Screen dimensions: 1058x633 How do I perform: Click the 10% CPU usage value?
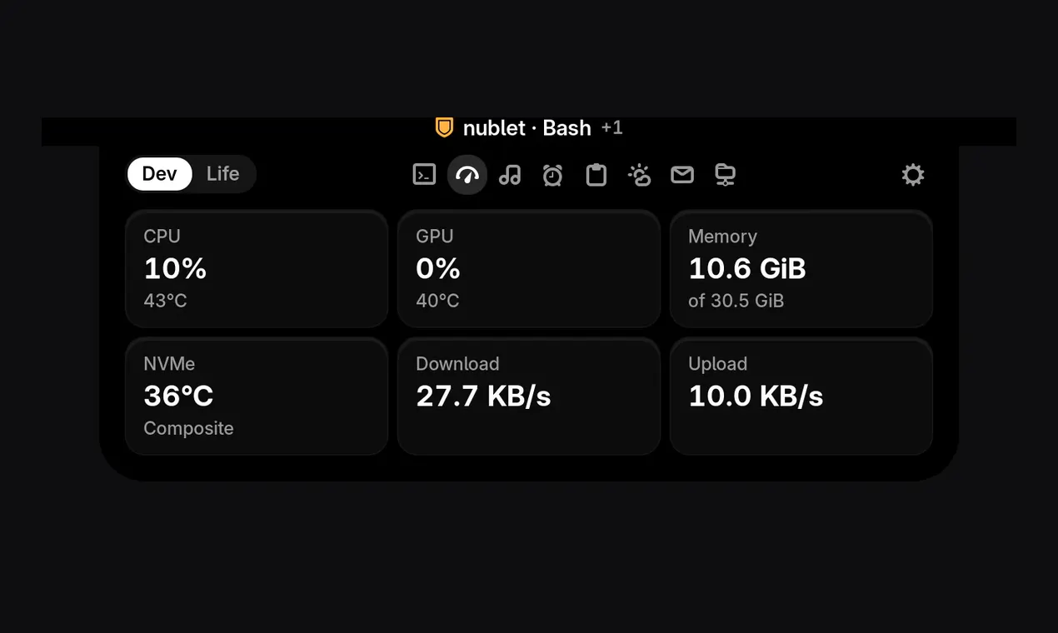pyautogui.click(x=175, y=268)
